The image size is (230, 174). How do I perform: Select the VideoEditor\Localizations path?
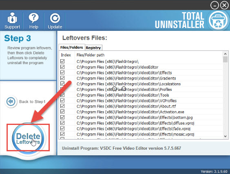[x=128, y=84]
